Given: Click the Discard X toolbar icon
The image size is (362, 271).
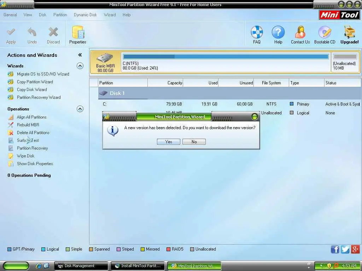Looking at the screenshot, I should (53, 32).
